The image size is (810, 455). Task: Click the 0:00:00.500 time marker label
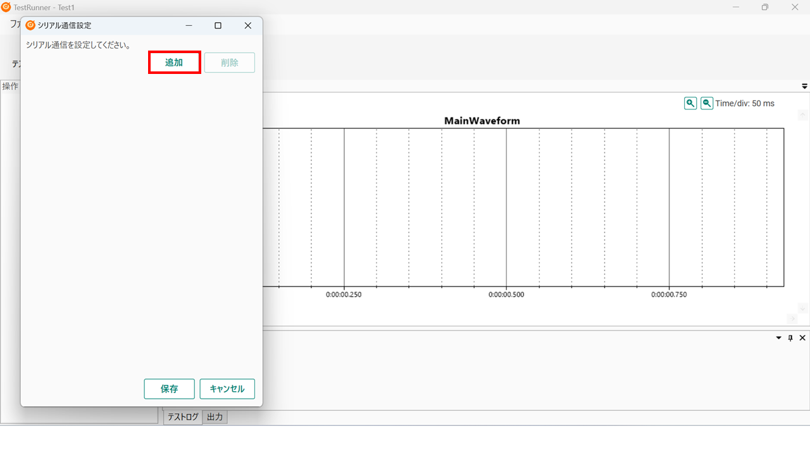click(506, 294)
